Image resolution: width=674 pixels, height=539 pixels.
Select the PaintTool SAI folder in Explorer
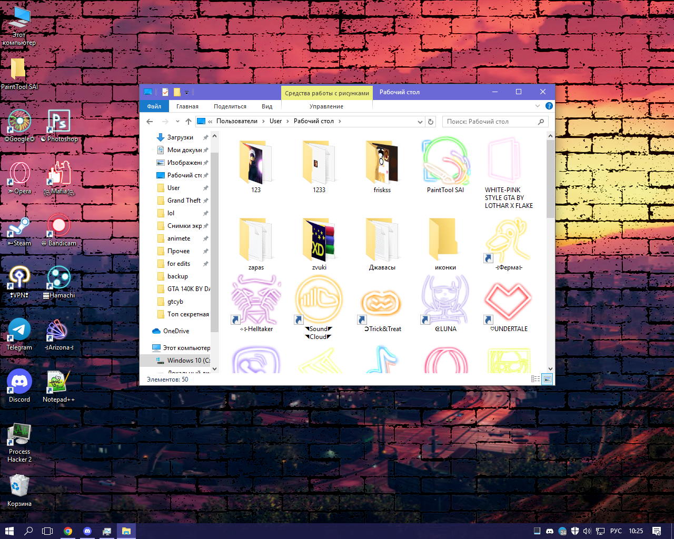tap(445, 165)
